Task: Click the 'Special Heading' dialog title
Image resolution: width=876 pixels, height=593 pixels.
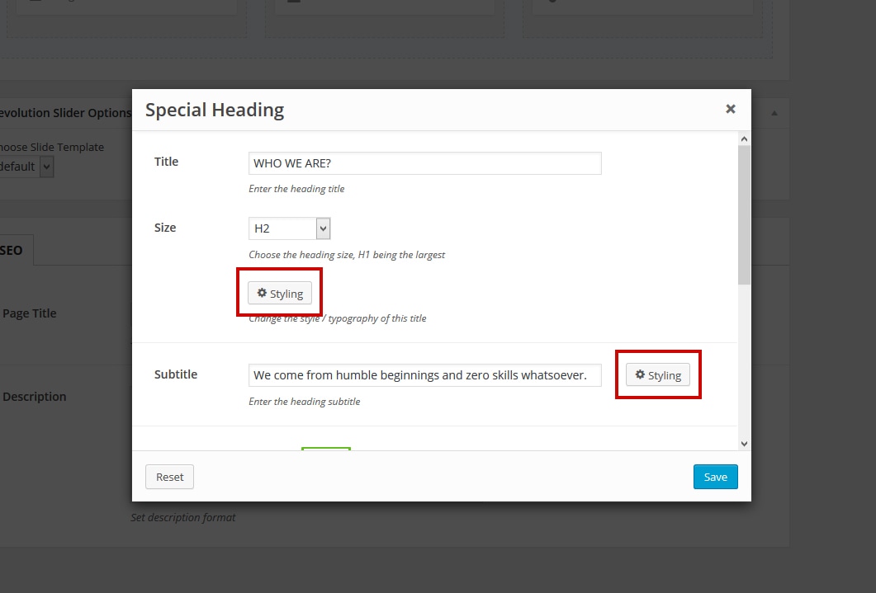Action: pos(215,110)
